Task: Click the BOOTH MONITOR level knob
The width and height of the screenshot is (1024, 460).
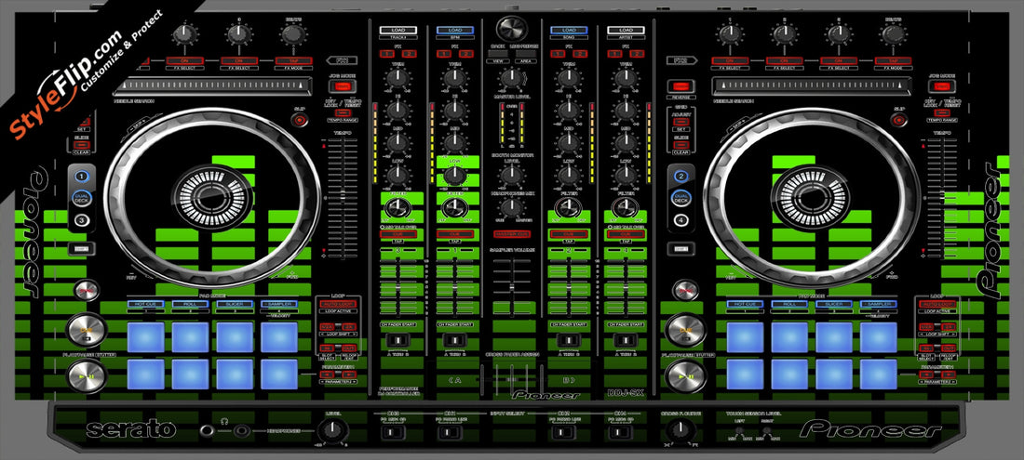Action: [x=511, y=175]
